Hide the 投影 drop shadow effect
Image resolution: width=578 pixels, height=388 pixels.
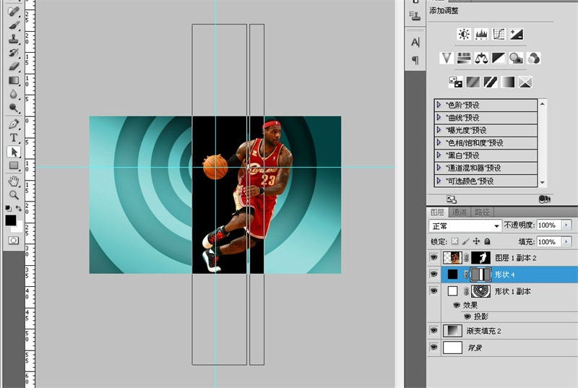click(x=467, y=316)
